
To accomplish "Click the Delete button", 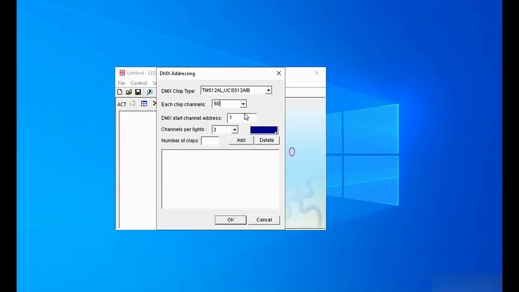I will click(267, 140).
